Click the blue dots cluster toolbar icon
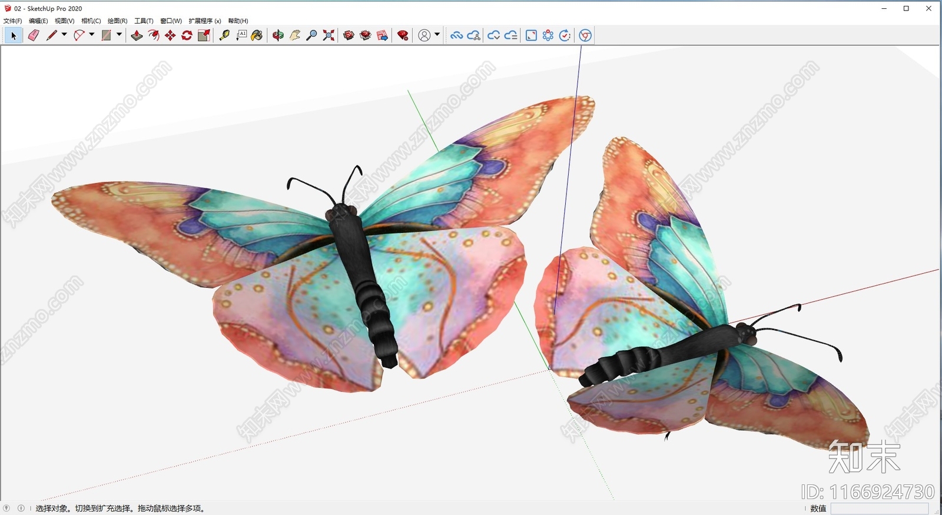 pos(548,35)
